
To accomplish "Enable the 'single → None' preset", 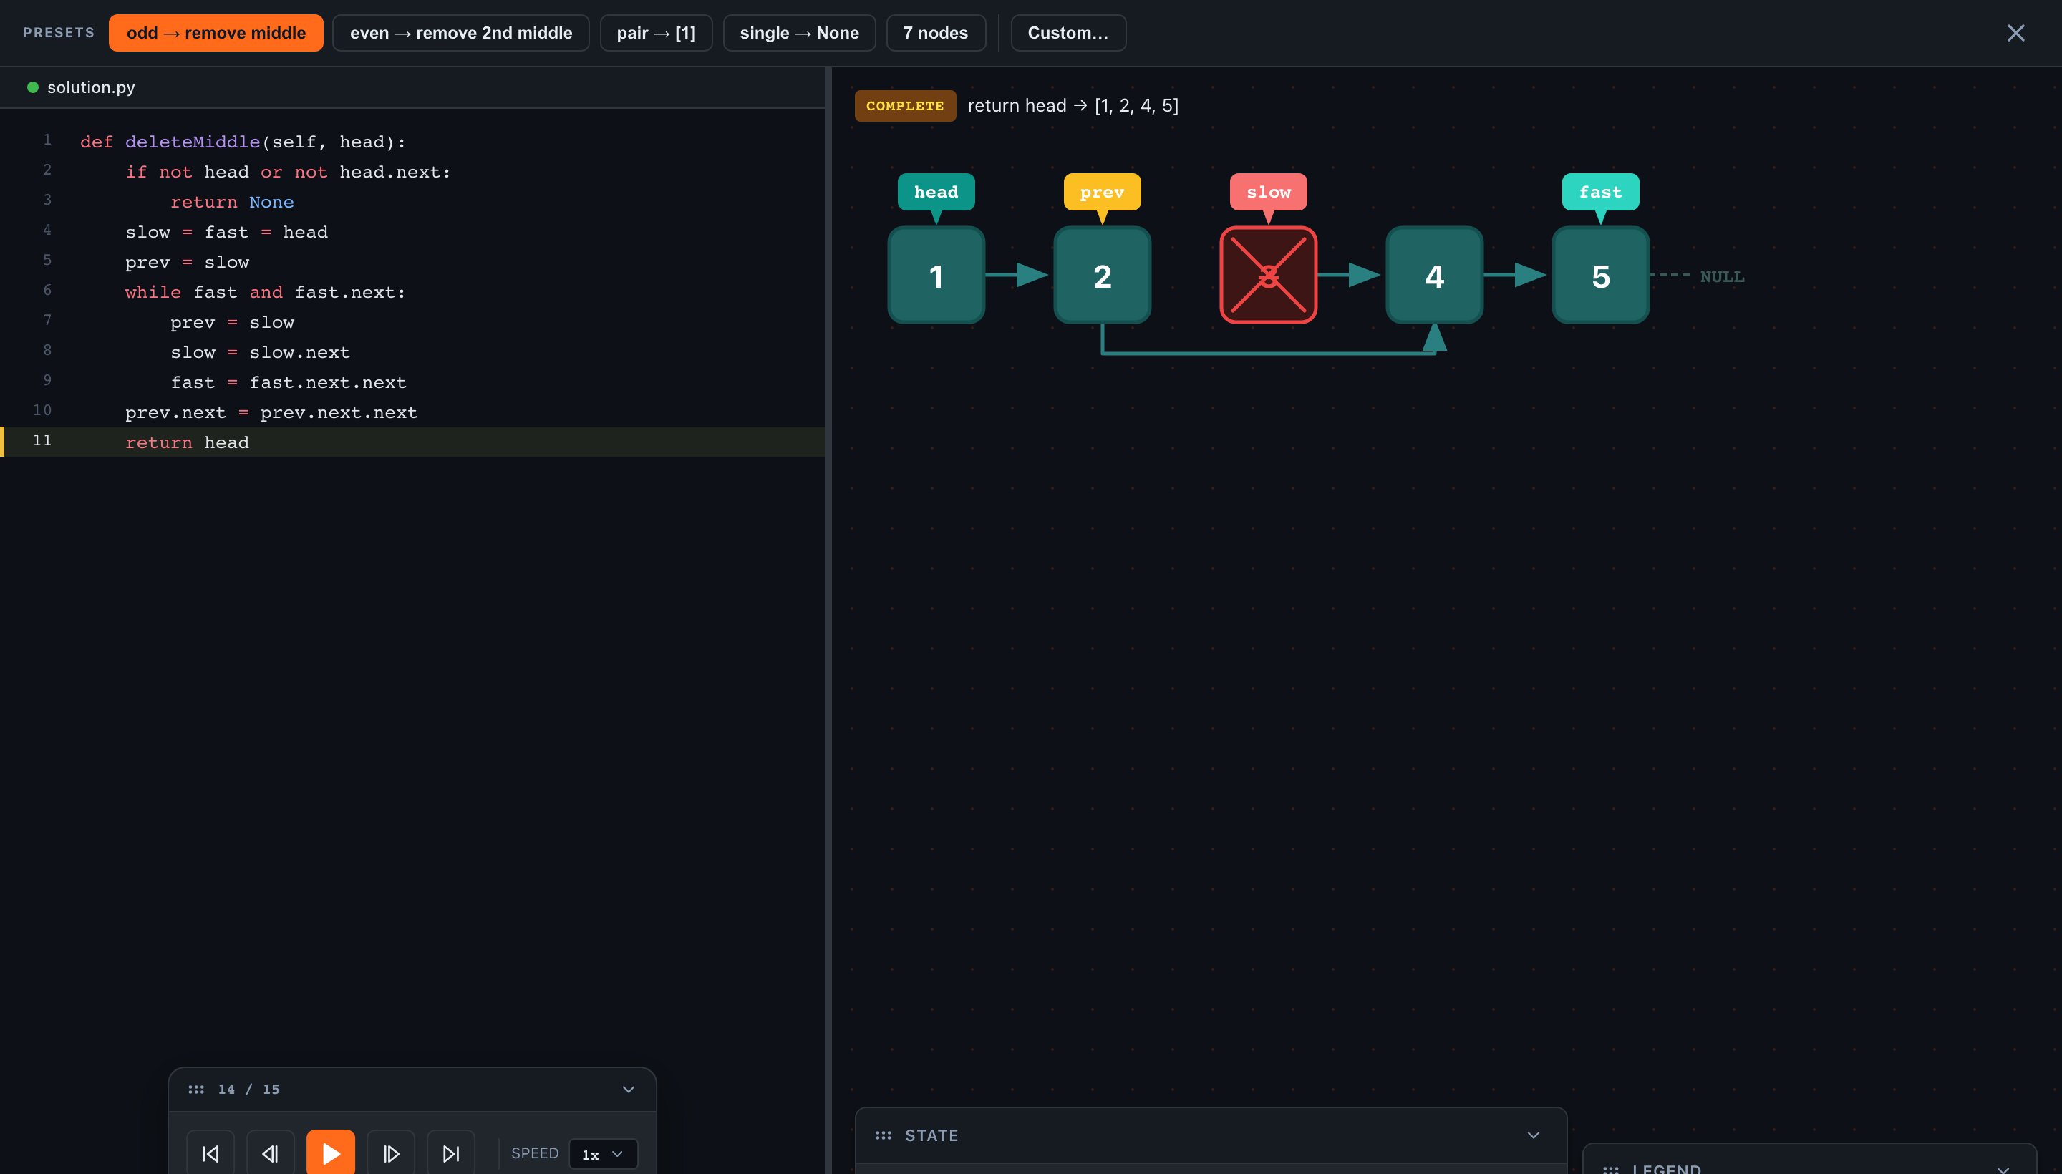I will pyautogui.click(x=798, y=32).
